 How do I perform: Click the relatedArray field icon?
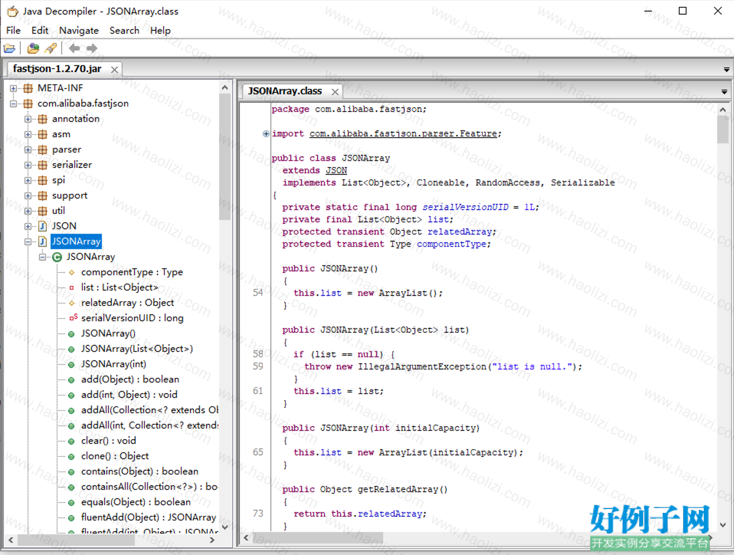pos(72,303)
